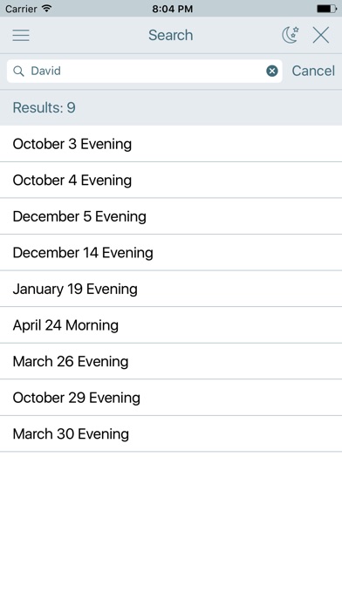Tap the battery indicator icon
Viewport: 342px width, 607px height.
point(327,9)
